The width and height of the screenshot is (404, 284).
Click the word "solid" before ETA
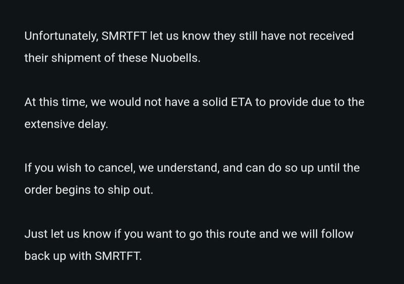click(x=215, y=102)
